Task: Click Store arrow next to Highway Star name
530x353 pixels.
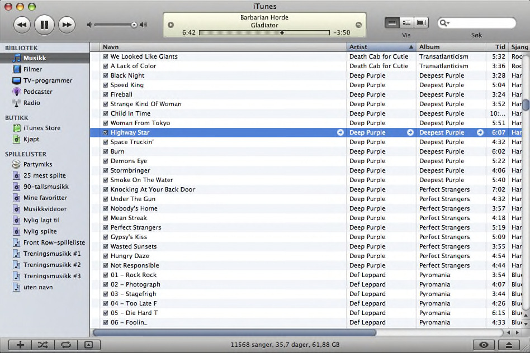Action: pos(340,132)
